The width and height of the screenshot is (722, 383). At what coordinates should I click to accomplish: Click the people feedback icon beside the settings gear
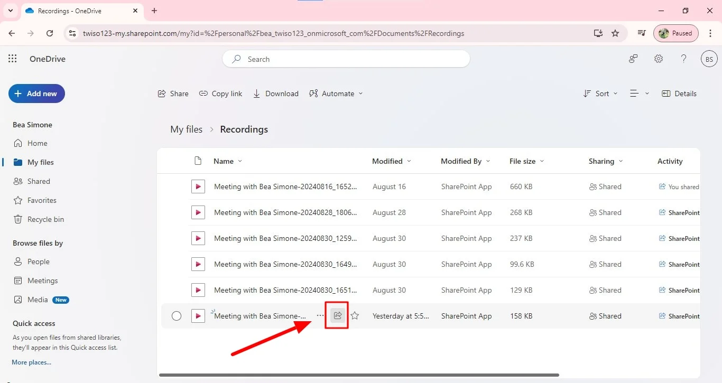(633, 59)
